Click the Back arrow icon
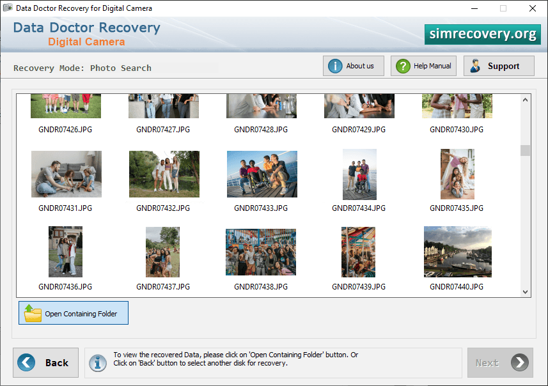Screen dimensions: 548x386 click(x=26, y=362)
